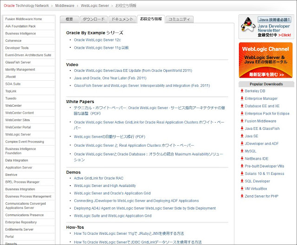Select Tuxedo in sidebar
Screen dimensions: 297x245
tap(29, 98)
